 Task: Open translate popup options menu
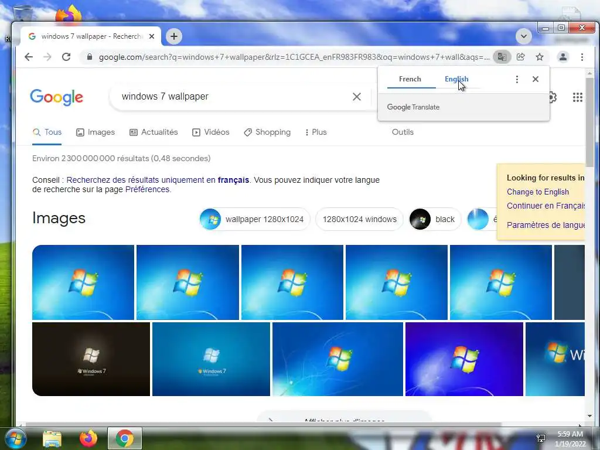pyautogui.click(x=517, y=79)
